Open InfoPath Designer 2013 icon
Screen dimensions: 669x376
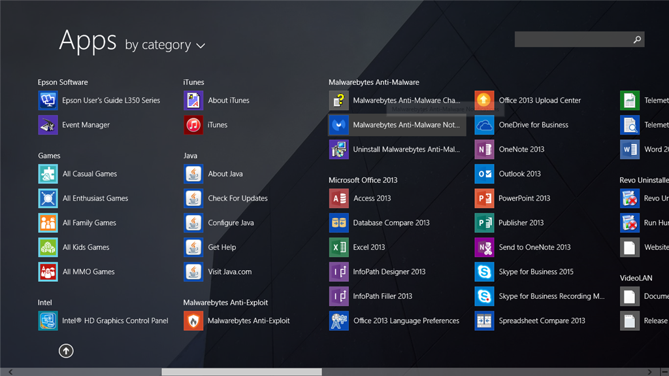[x=339, y=272]
